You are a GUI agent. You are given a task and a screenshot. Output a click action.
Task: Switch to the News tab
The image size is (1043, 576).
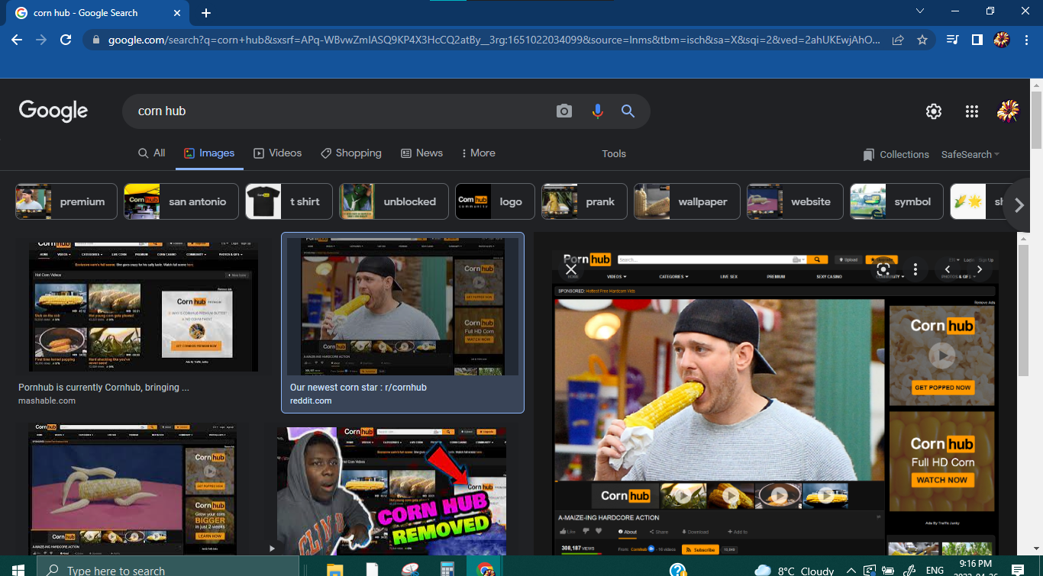click(x=421, y=153)
